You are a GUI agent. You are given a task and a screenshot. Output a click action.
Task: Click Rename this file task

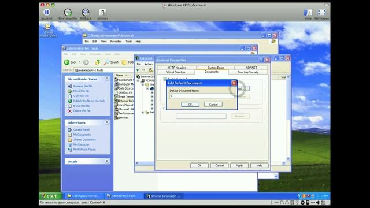83,86
